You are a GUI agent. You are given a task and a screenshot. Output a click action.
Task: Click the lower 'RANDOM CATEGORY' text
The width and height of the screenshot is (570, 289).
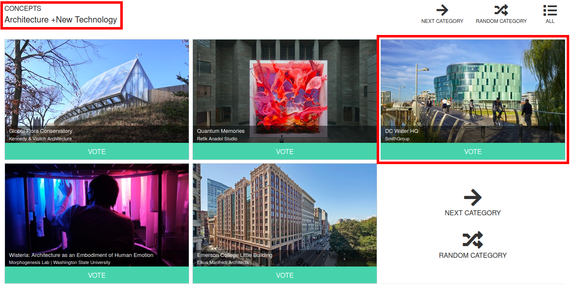pyautogui.click(x=473, y=255)
